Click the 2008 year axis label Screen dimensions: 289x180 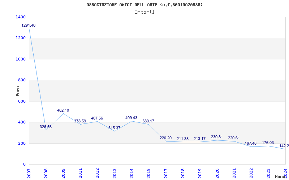pyautogui.click(x=46, y=174)
